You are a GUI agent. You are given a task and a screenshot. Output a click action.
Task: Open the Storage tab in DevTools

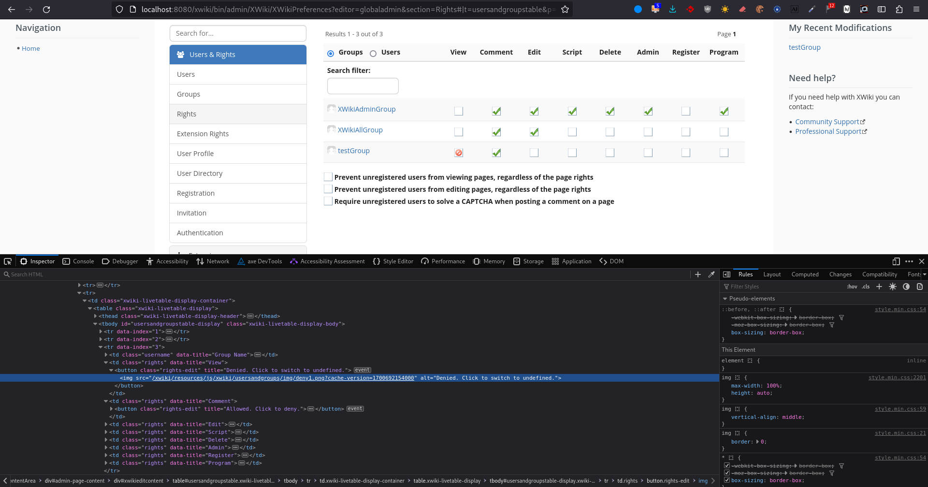tap(528, 261)
